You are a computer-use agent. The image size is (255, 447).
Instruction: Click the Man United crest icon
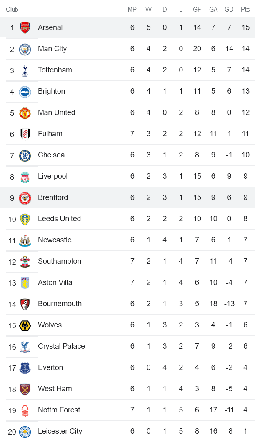click(25, 112)
